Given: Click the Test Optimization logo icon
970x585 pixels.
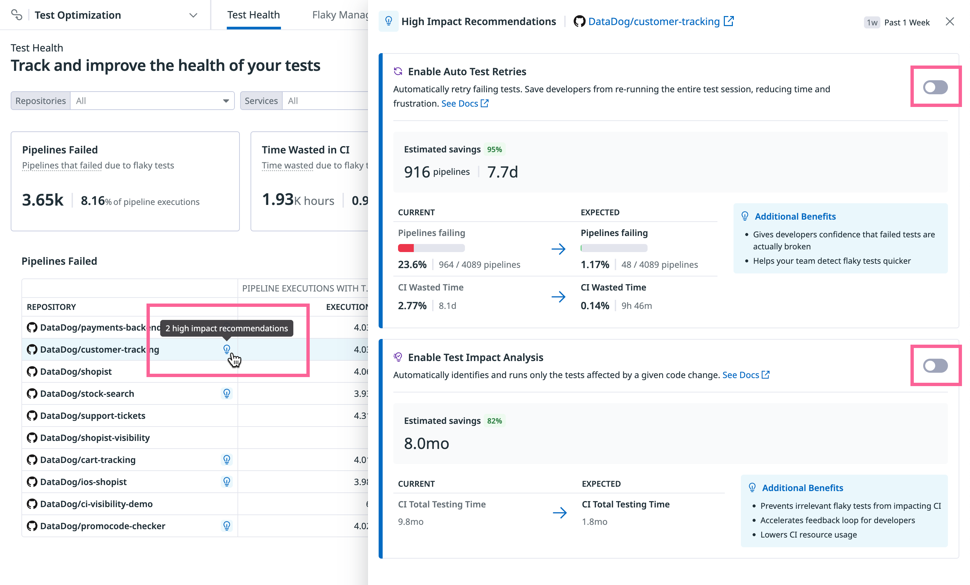Looking at the screenshot, I should 16,15.
